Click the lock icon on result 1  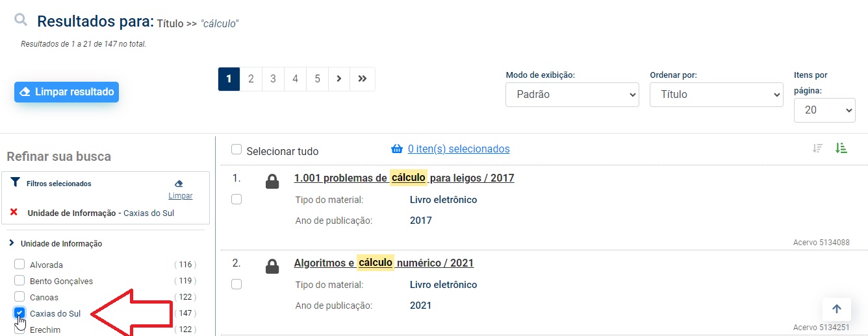coord(272,182)
